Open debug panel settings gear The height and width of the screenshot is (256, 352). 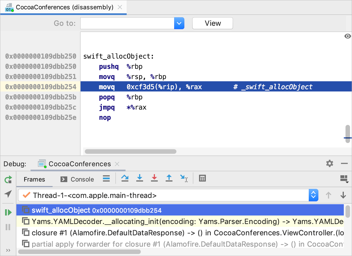[329, 163]
